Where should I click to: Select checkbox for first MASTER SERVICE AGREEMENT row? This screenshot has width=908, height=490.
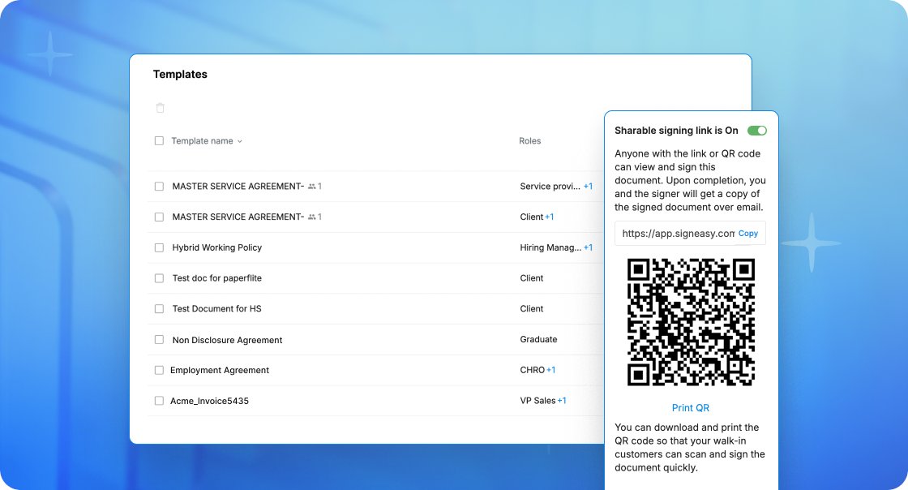tap(159, 187)
